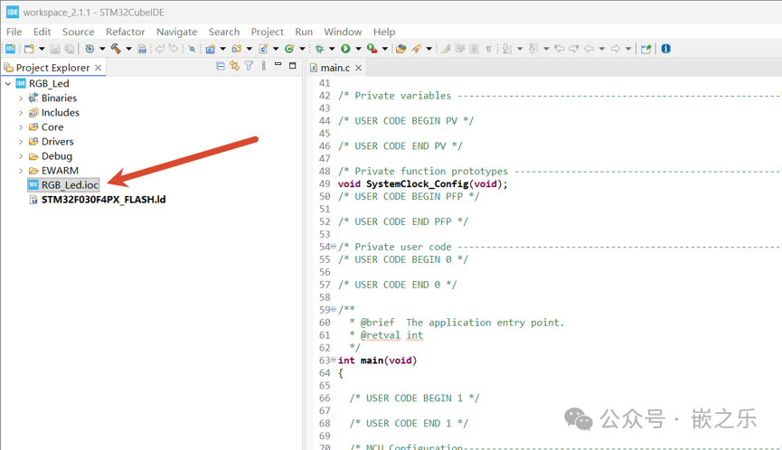The image size is (782, 450).
Task: Click the build configuration target icon
Action: pos(90,48)
